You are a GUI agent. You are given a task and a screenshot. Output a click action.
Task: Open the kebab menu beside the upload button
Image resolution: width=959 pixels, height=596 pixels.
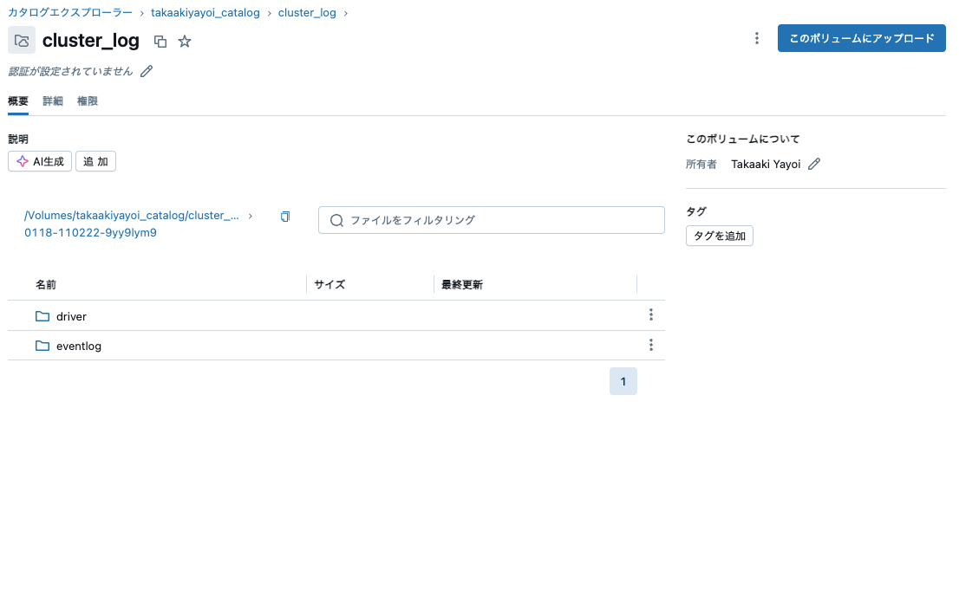[x=757, y=38]
